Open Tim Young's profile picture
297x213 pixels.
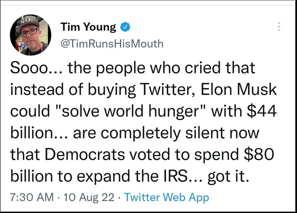(30, 35)
